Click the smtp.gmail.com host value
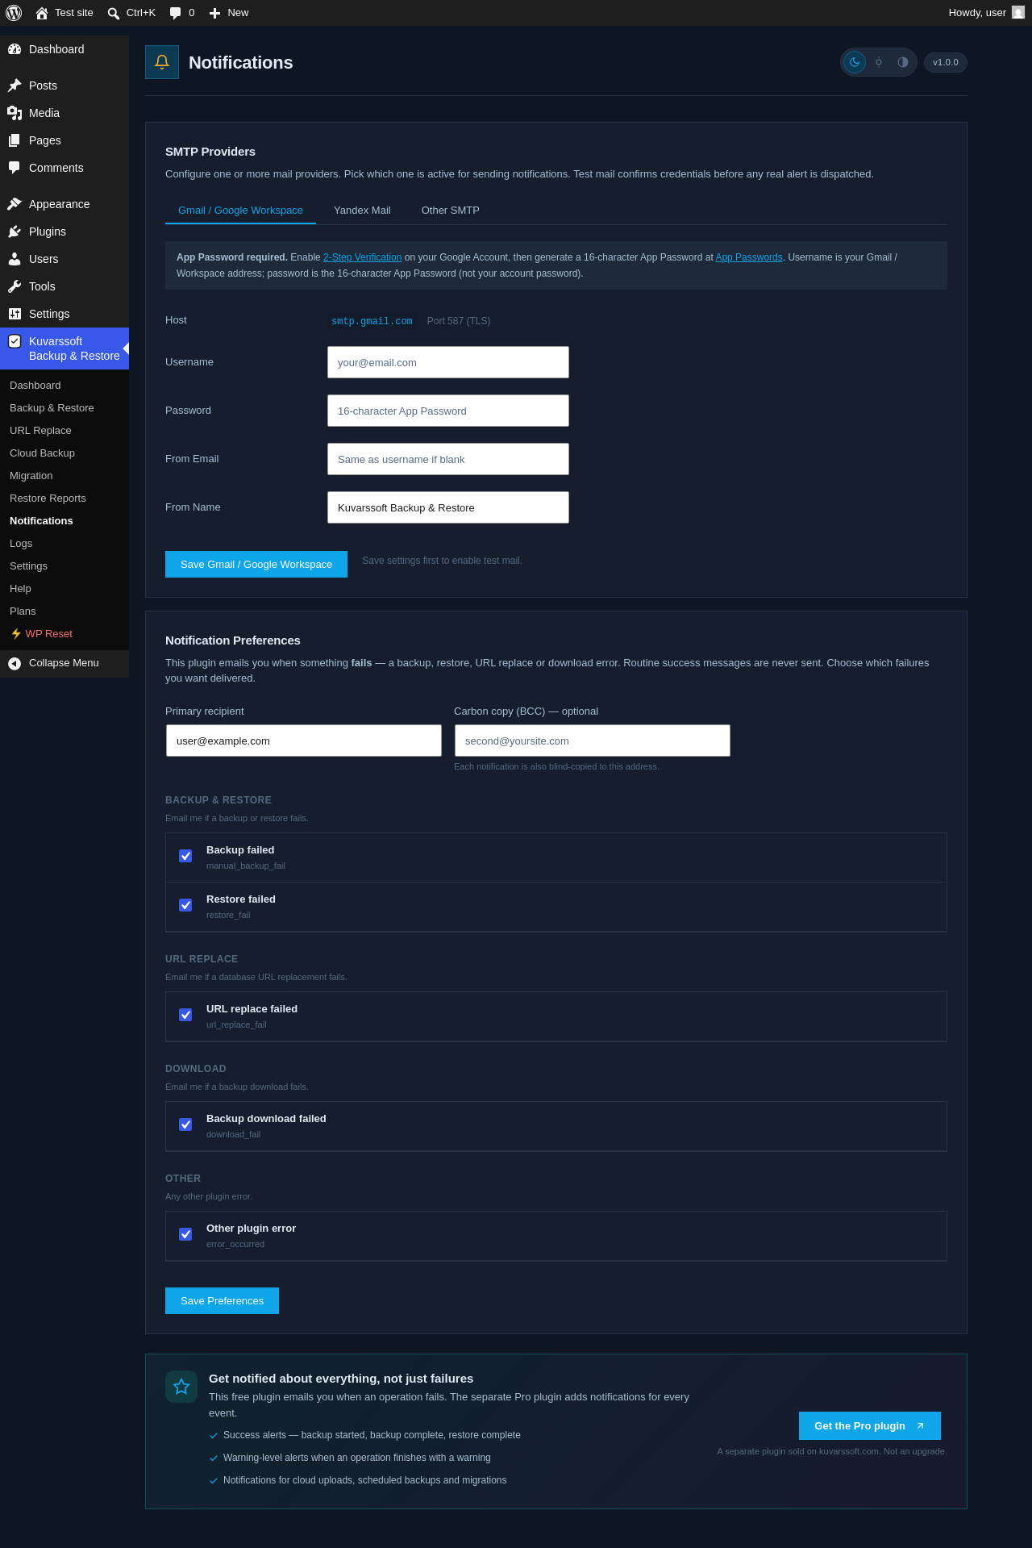This screenshot has height=1548, width=1032. tap(372, 321)
